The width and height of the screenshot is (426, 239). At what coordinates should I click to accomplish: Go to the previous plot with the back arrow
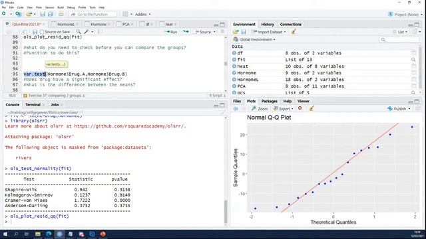click(x=236, y=109)
